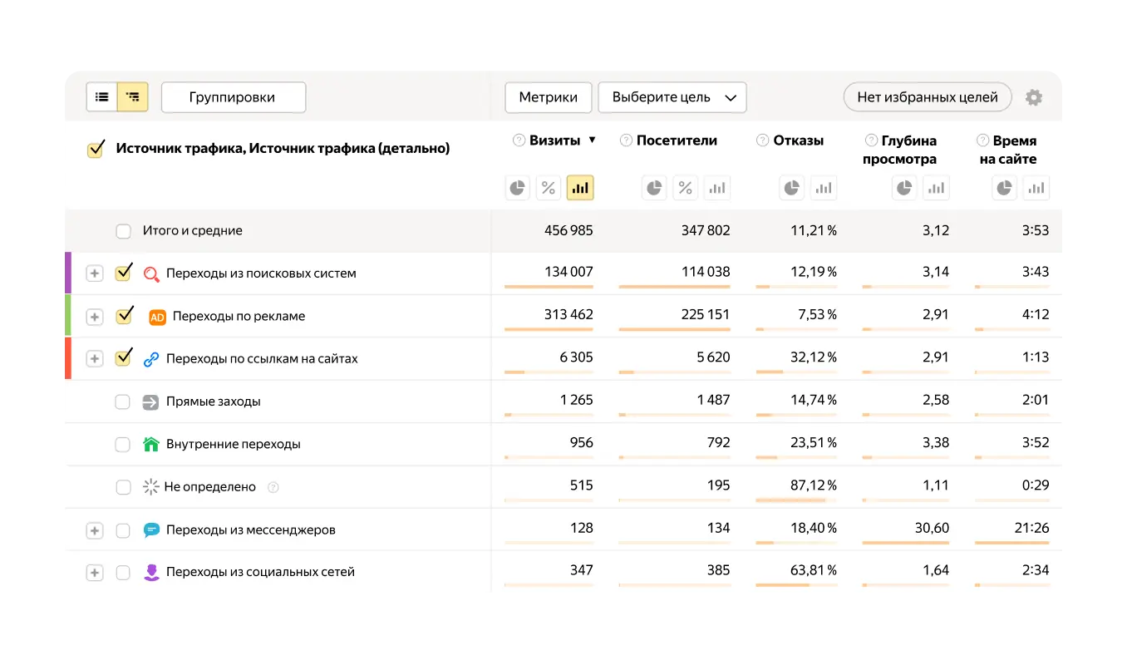This screenshot has width=1127, height=665.
Task: Select pie chart view for Отказы column
Action: (x=791, y=188)
